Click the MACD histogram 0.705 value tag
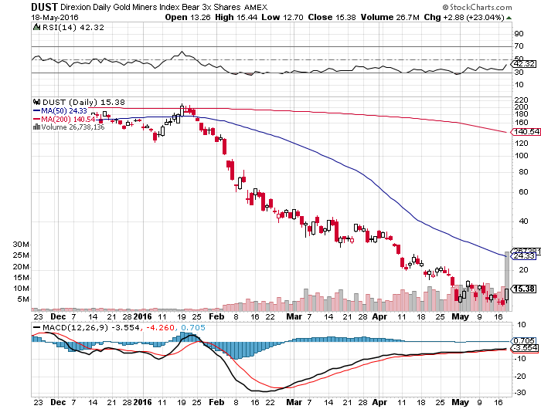 (524, 340)
